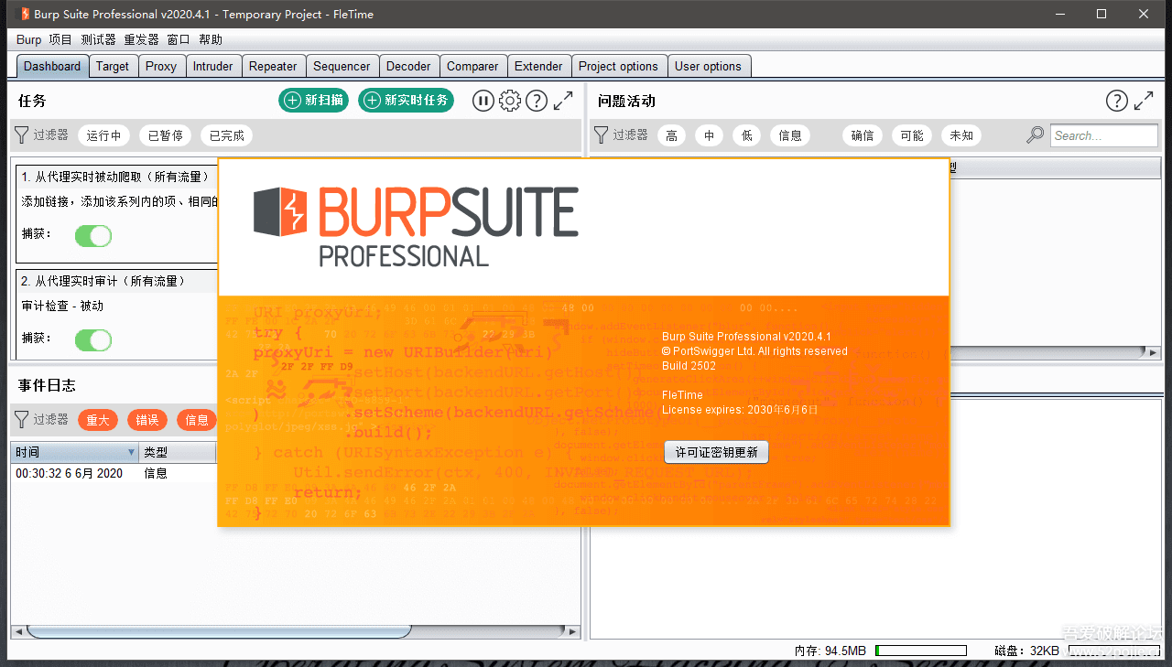The height and width of the screenshot is (667, 1172).
Task: Switch to the Target tab
Action: point(113,66)
